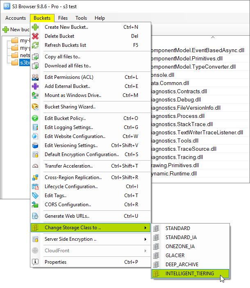Open the Files menu

(x=63, y=18)
